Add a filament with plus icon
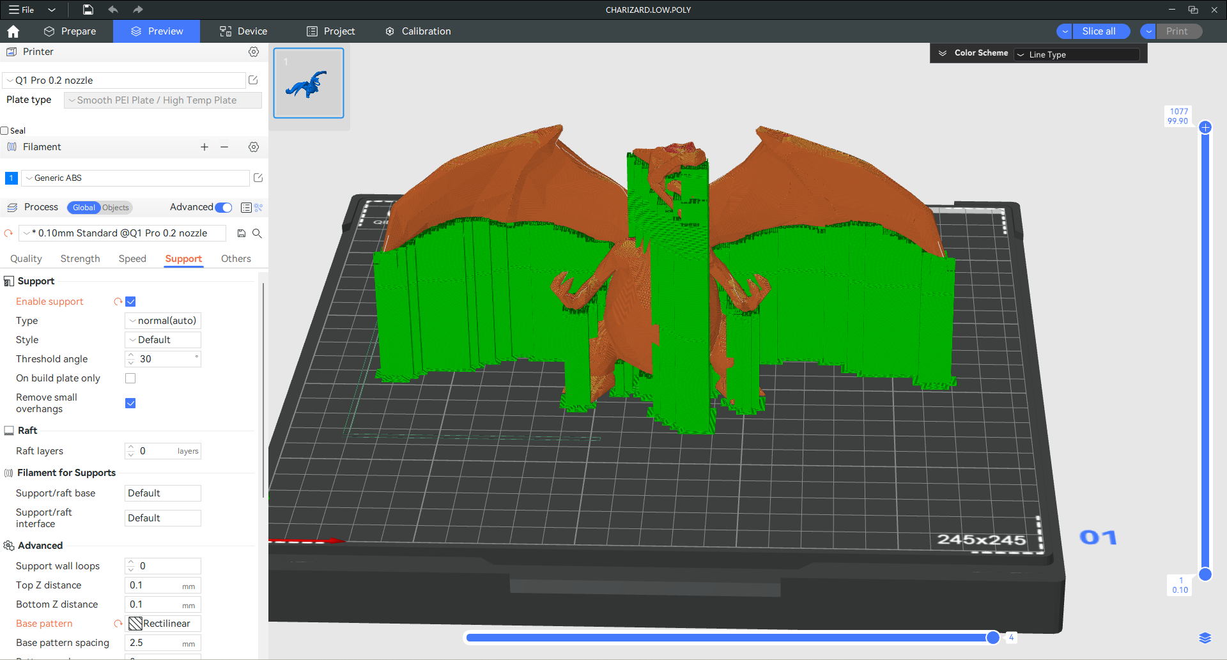1227x660 pixels. (x=204, y=147)
